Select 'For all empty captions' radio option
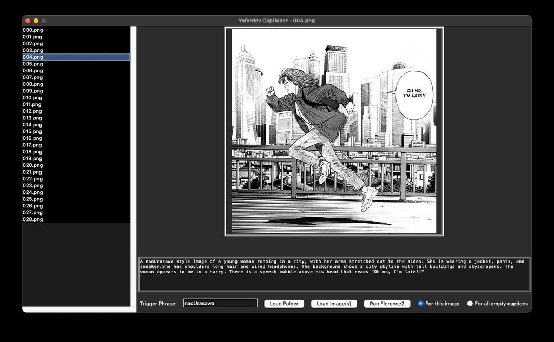The height and width of the screenshot is (342, 554). tap(470, 304)
